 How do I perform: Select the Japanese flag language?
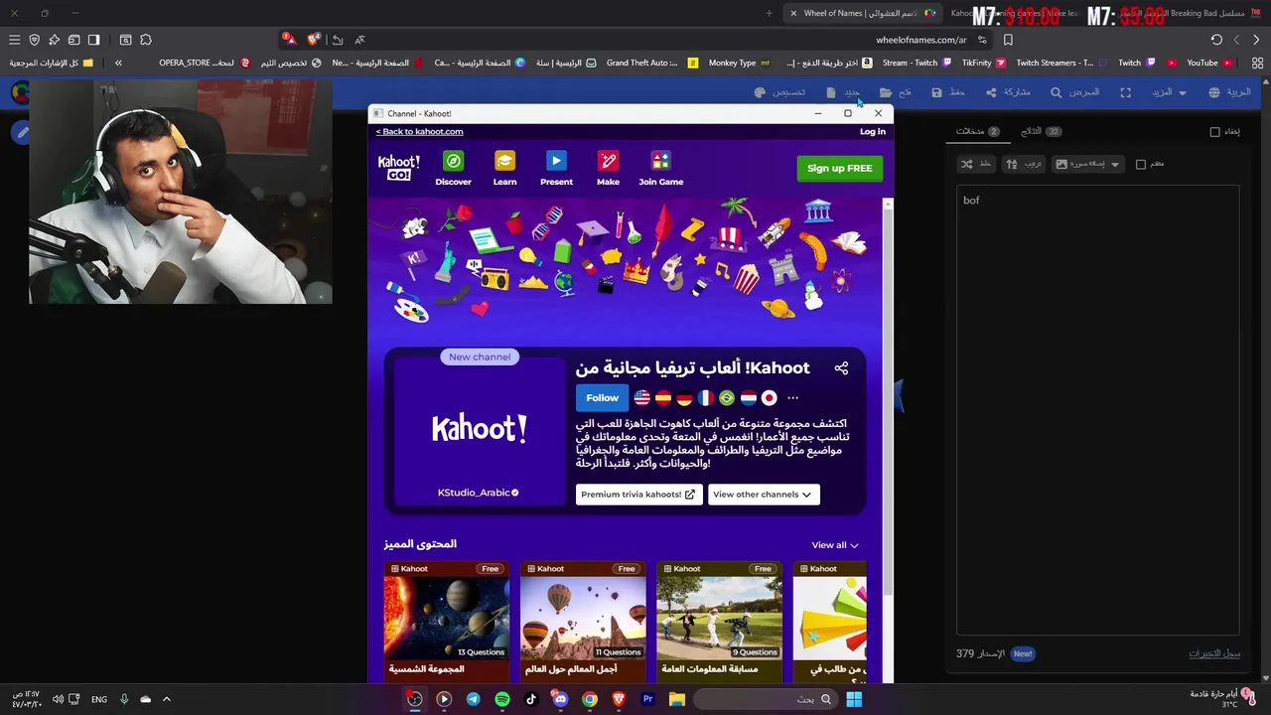click(768, 397)
